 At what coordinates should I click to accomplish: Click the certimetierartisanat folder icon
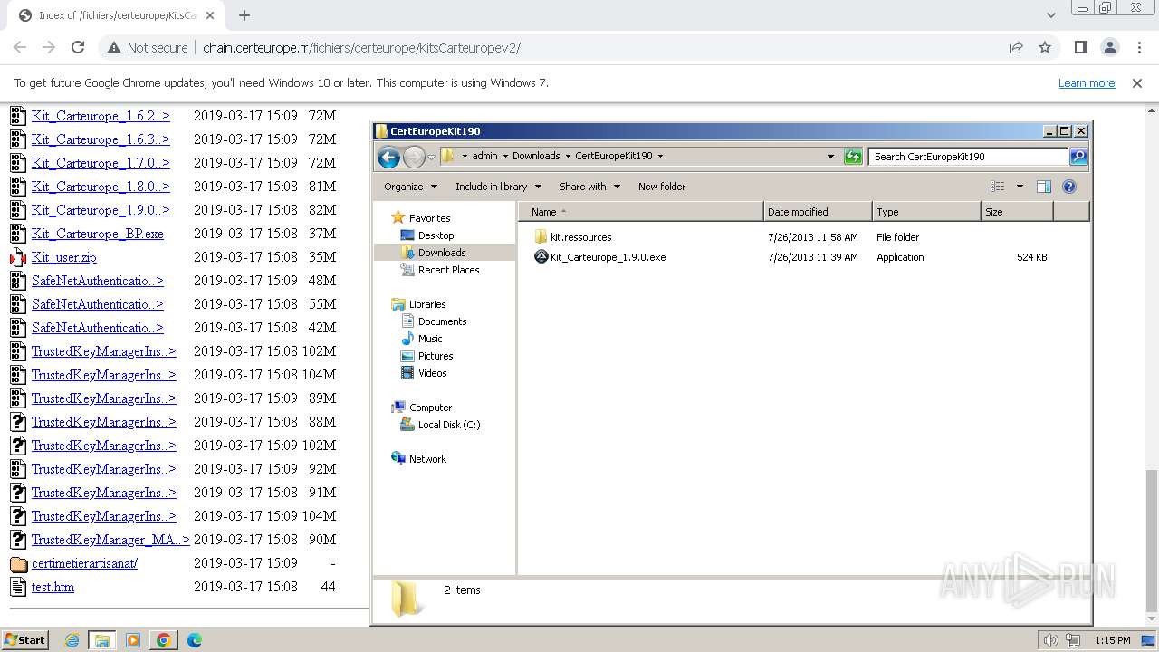click(x=18, y=563)
